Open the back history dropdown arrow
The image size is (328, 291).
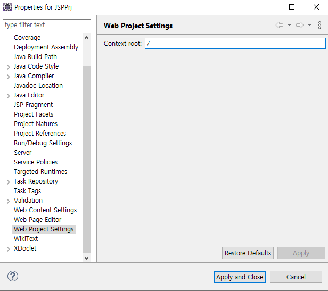pos(289,25)
